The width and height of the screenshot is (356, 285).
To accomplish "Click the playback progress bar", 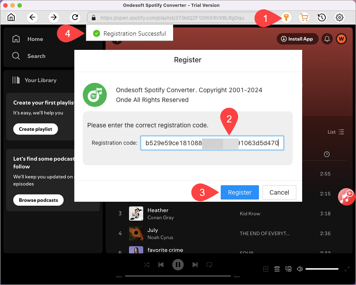I will [178, 276].
